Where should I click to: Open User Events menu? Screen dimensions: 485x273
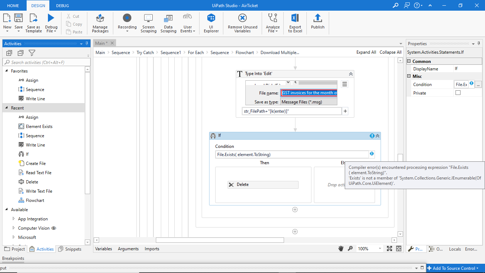point(187,23)
